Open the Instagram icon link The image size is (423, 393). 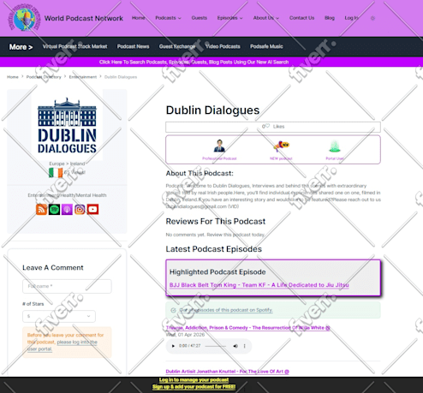[80, 209]
